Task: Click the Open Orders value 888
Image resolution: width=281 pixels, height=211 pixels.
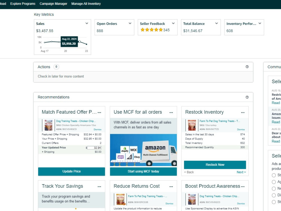Action: pyautogui.click(x=100, y=31)
